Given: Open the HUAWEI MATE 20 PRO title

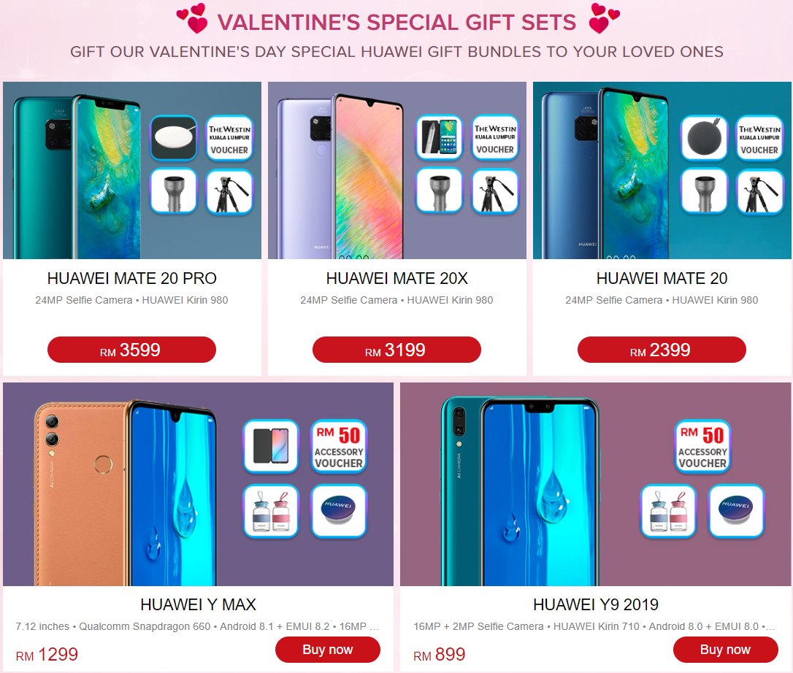Looking at the screenshot, I should click(x=132, y=278).
